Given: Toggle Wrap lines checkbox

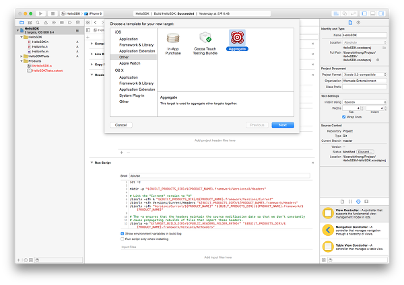Looking at the screenshot, I should [x=343, y=117].
